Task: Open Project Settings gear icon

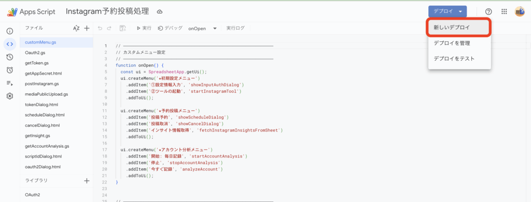Action: (x=10, y=96)
